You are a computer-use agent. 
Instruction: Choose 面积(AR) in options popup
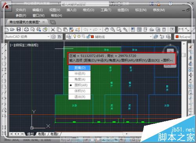click(x=80, y=85)
